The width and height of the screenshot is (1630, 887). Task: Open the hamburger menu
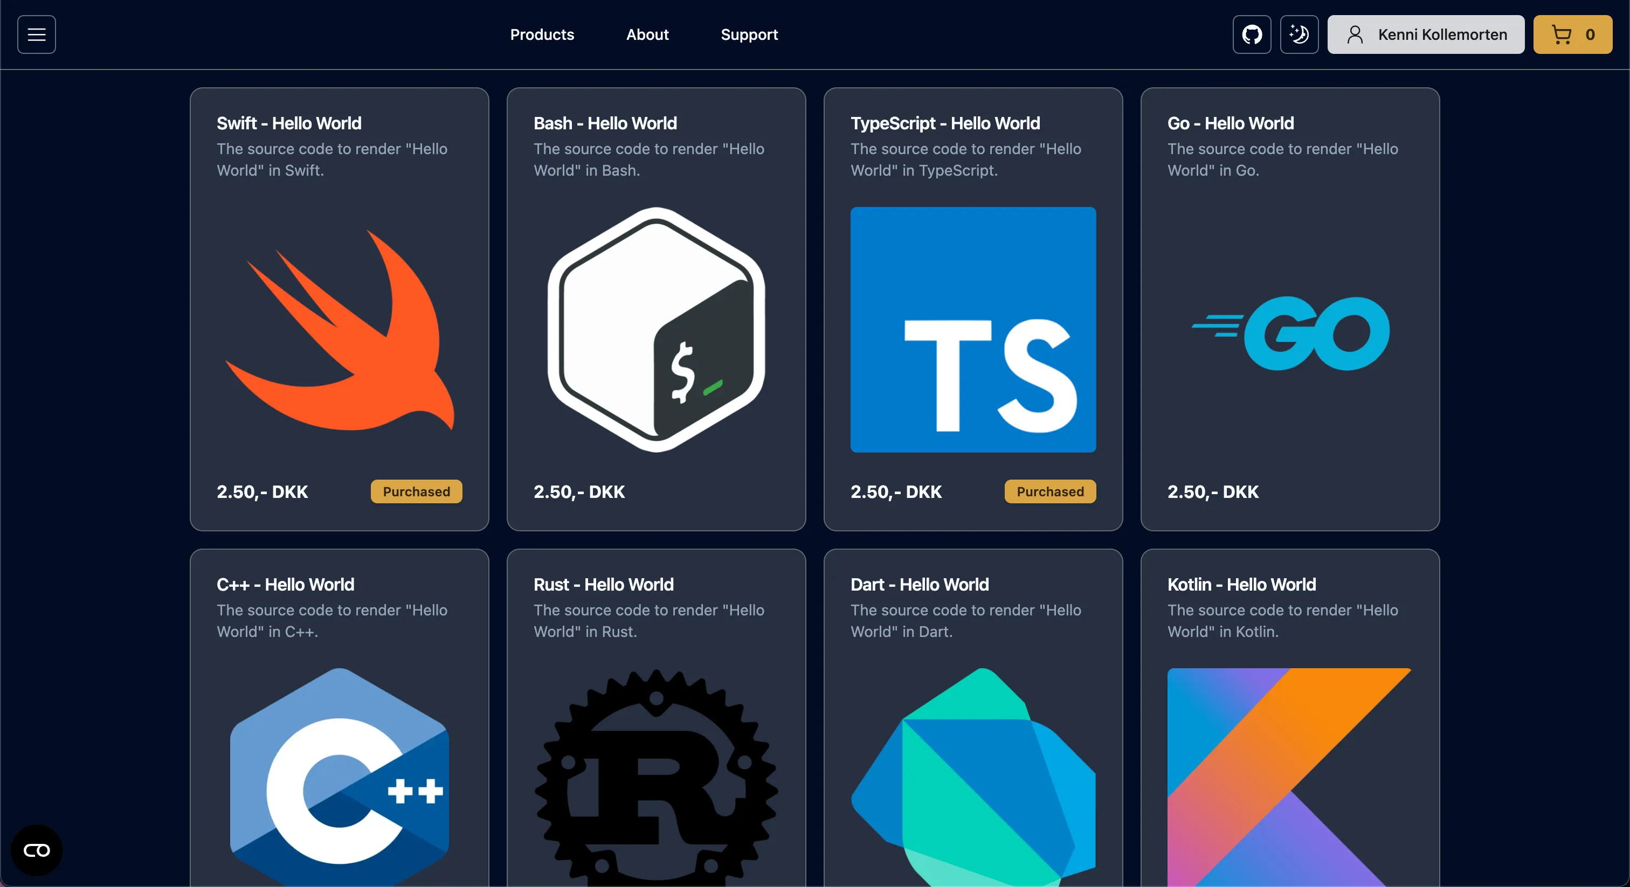pyautogui.click(x=37, y=35)
